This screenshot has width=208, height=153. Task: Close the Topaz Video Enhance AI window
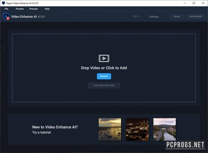pos(203,3)
